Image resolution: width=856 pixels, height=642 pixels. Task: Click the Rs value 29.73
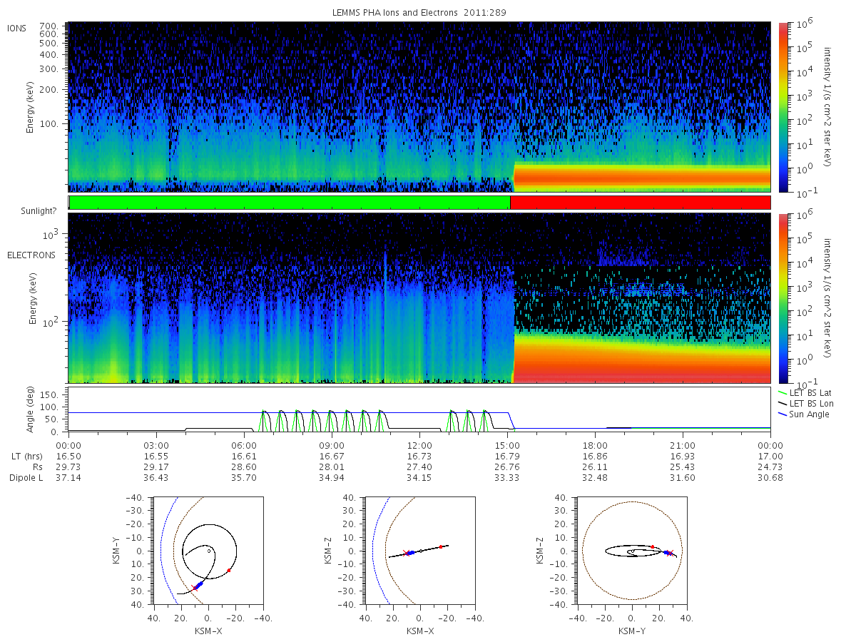click(68, 467)
